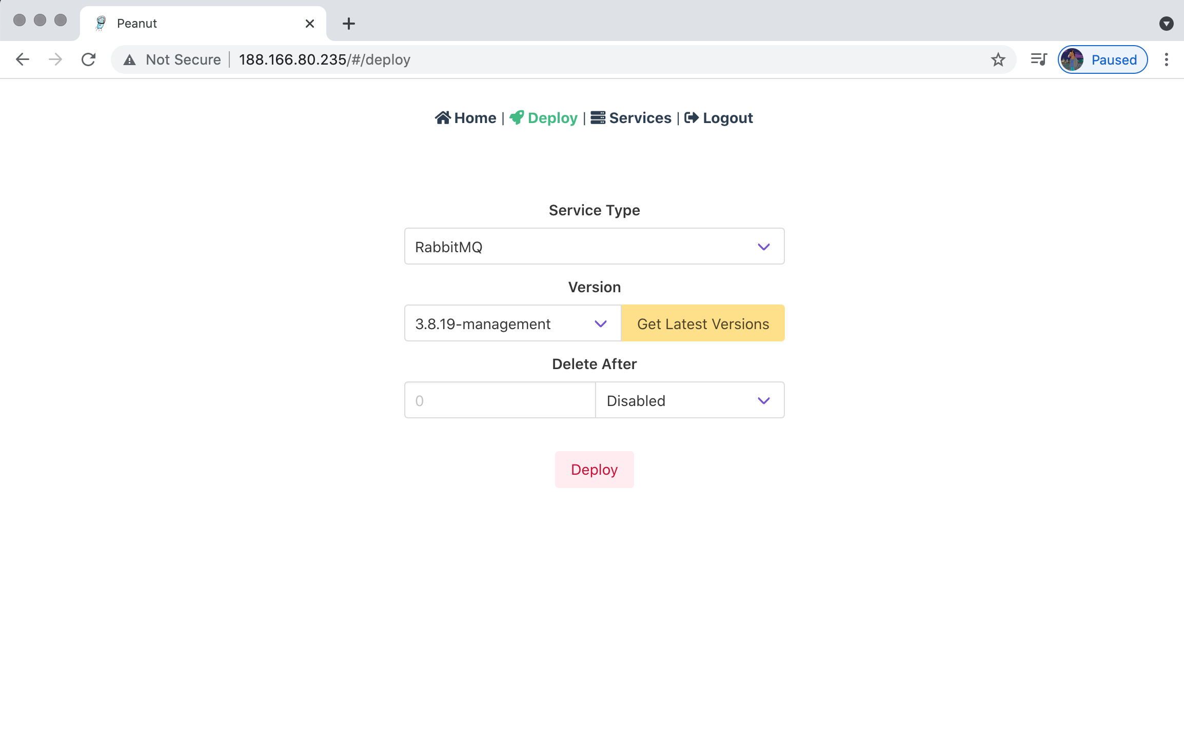Click the pink Deploy button
This screenshot has width=1184, height=729.
click(595, 470)
